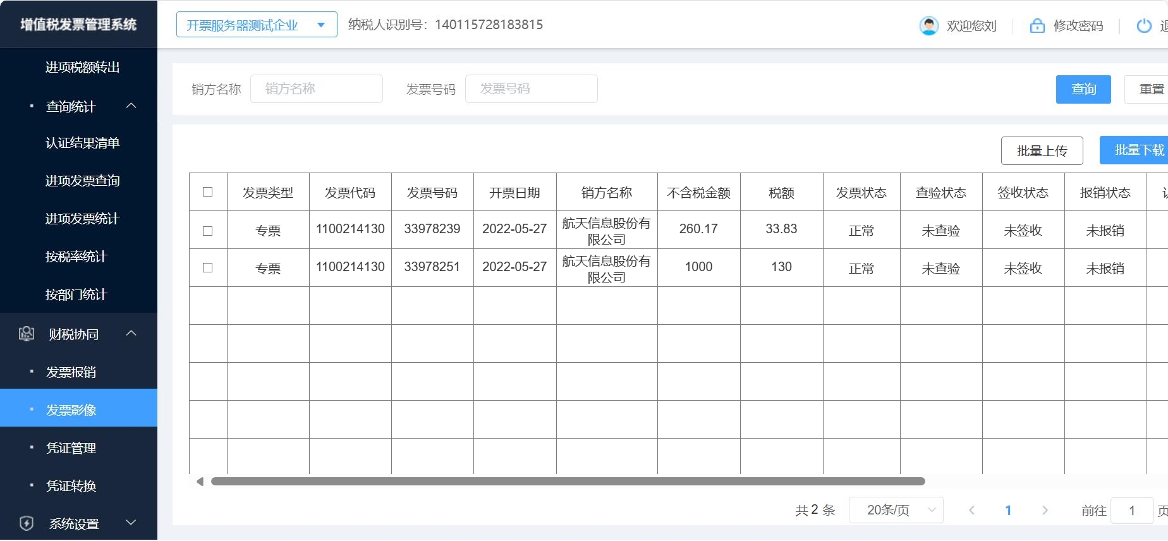Click the lock icon for 修改密码
Image resolution: width=1168 pixels, height=541 pixels.
coord(1037,26)
